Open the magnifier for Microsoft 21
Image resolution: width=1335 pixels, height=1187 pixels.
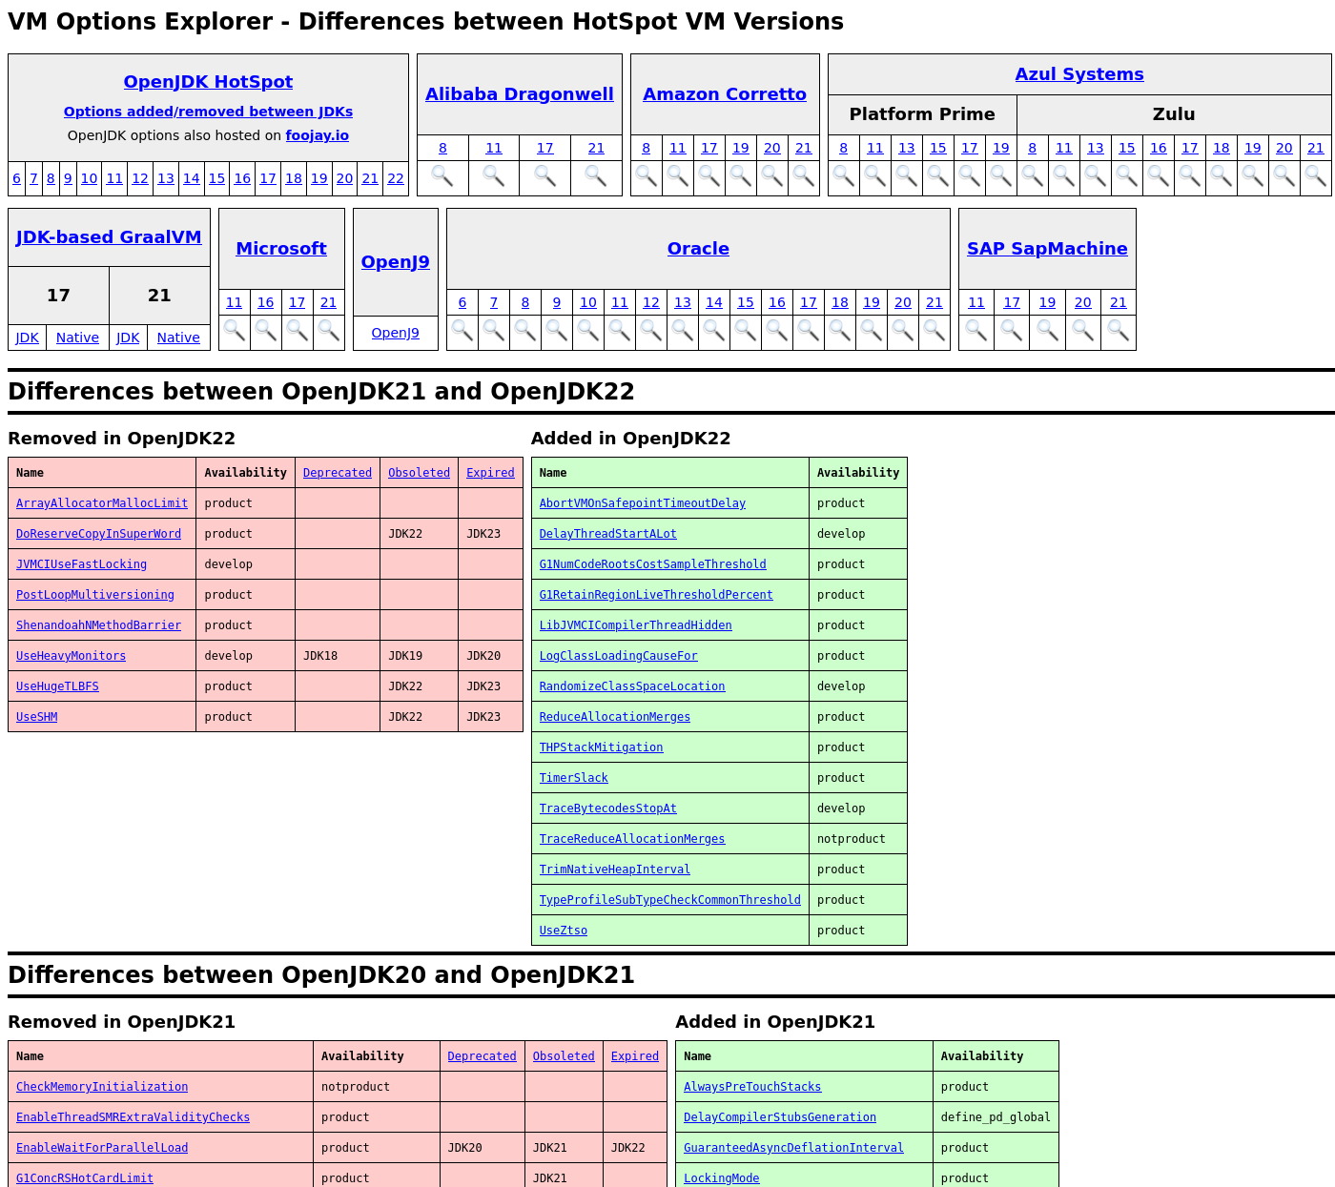(329, 331)
